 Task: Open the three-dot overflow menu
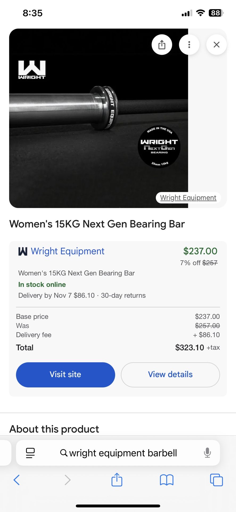click(189, 45)
